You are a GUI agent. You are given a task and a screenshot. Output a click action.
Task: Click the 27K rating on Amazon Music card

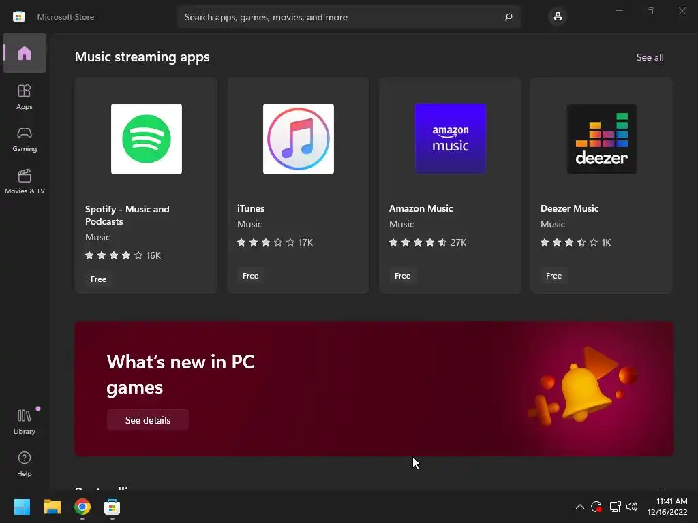[458, 243]
